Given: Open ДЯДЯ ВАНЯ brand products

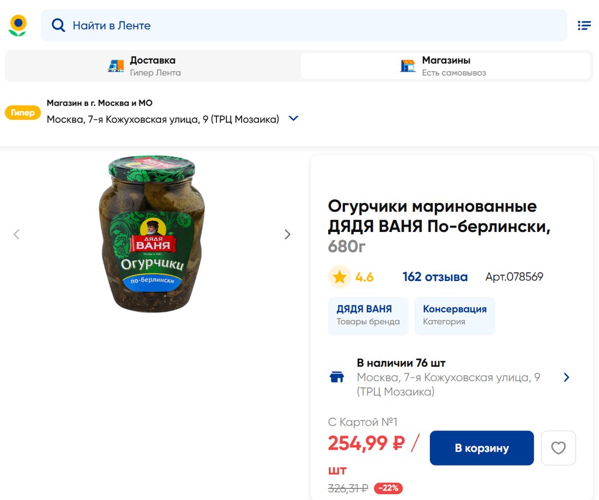Looking at the screenshot, I should tap(368, 315).
